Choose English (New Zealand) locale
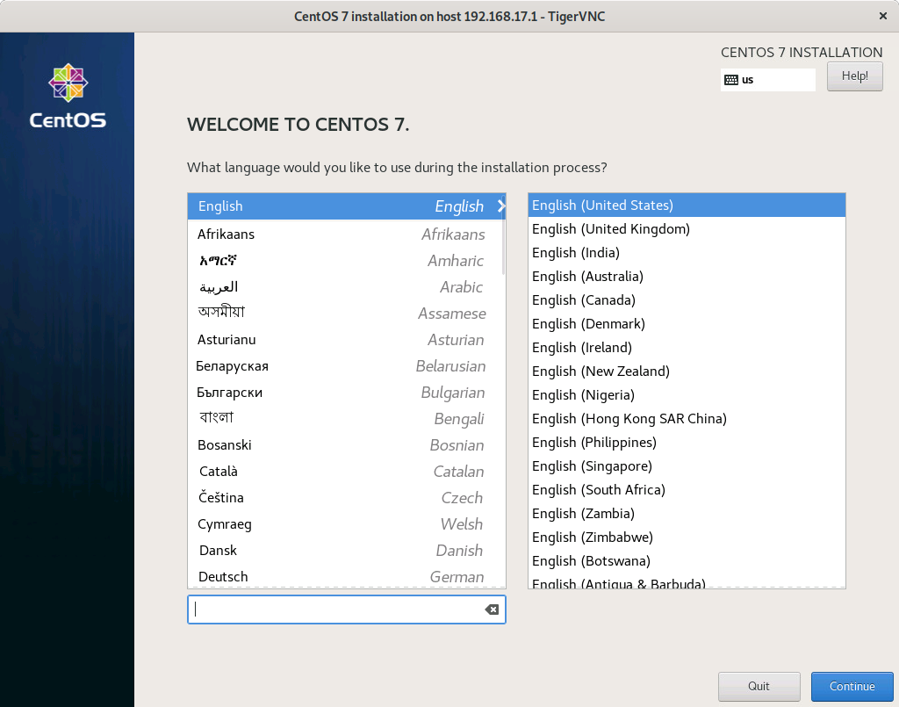899x707 pixels. pos(687,371)
